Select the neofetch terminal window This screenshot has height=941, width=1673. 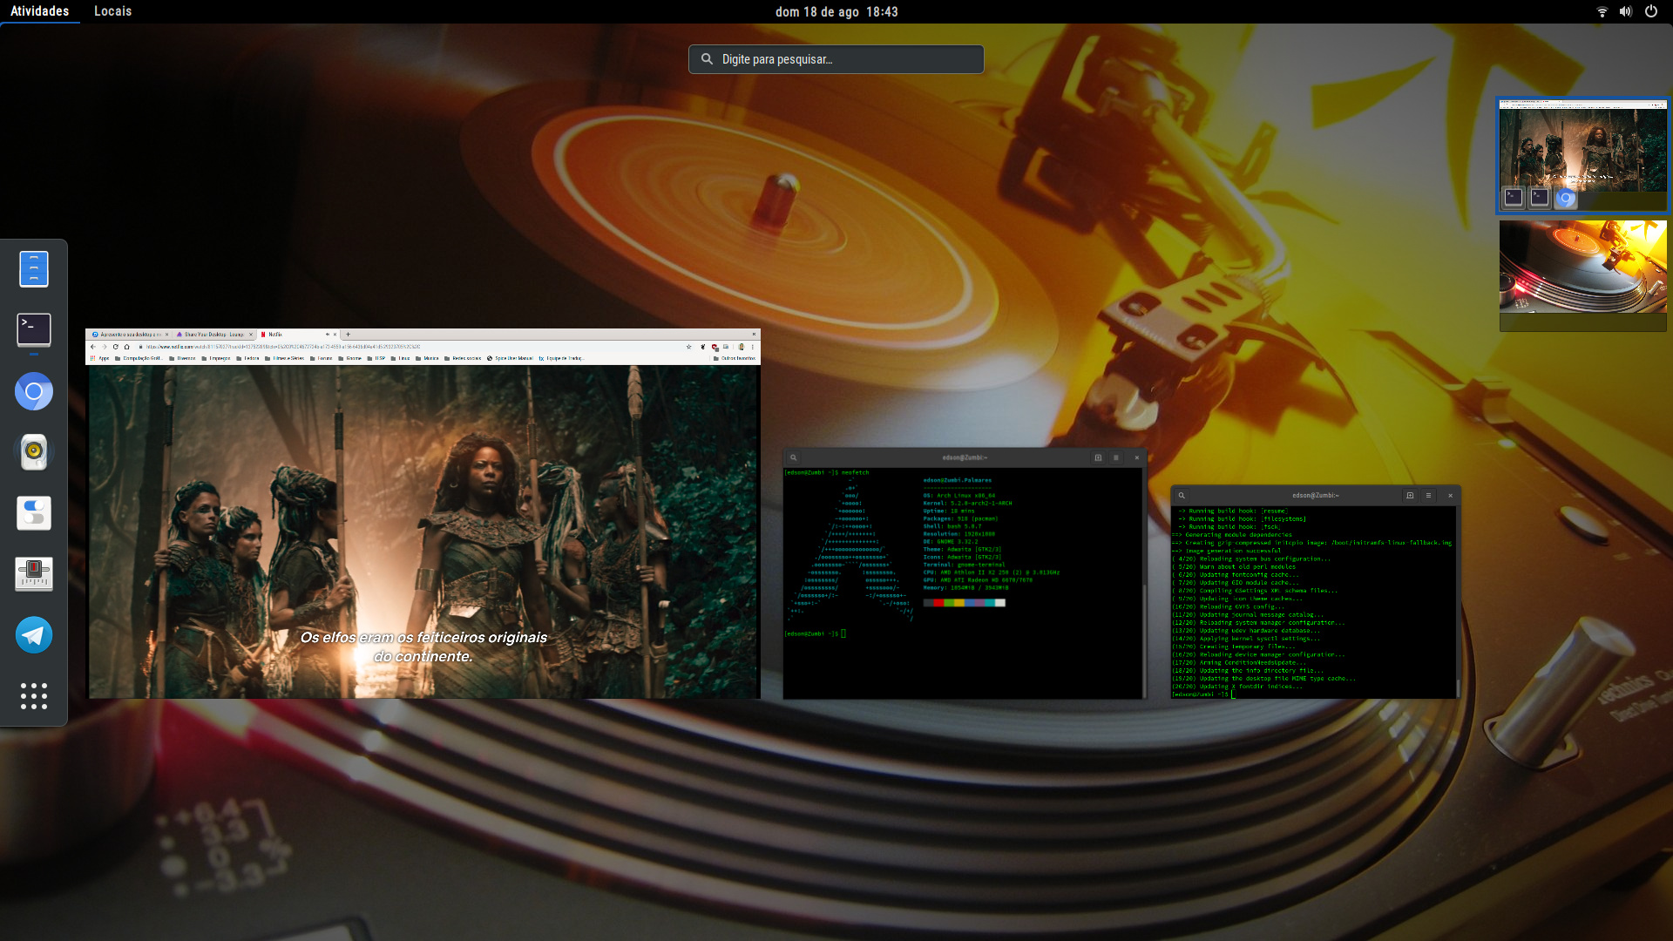pos(964,574)
